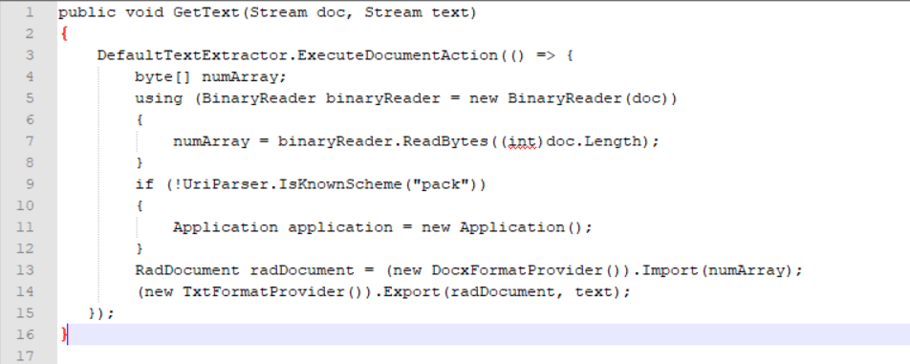Click the underlined int keyword

522,141
